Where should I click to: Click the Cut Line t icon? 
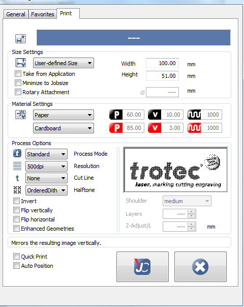pyautogui.click(x=17, y=178)
